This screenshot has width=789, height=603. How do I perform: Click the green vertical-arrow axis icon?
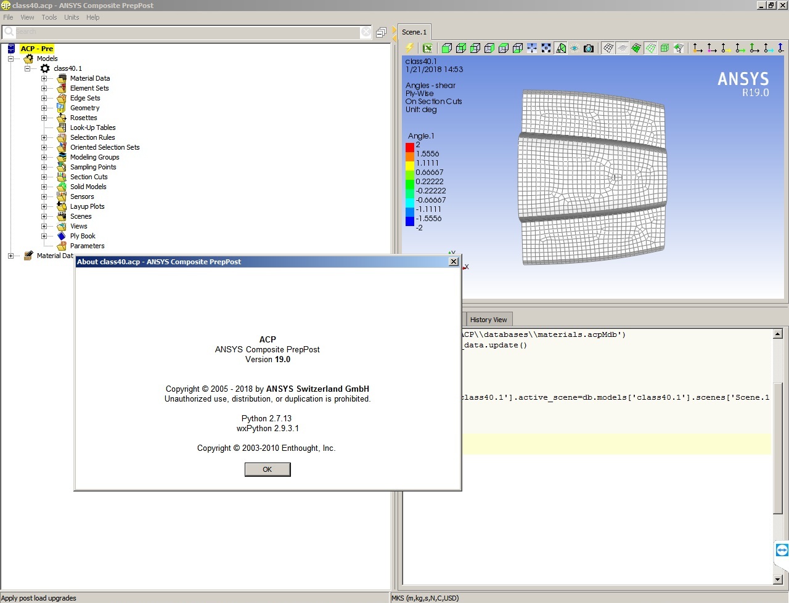(x=754, y=48)
